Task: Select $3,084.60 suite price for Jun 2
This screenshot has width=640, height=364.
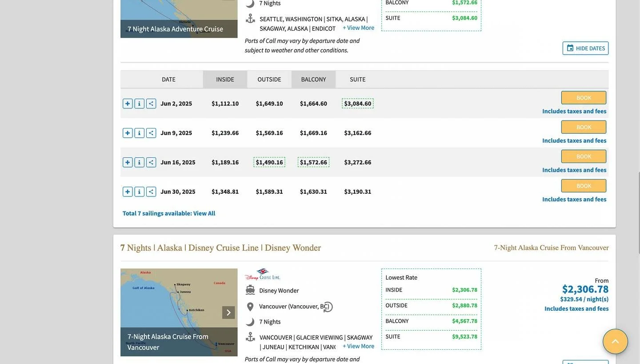Action: [x=358, y=104]
